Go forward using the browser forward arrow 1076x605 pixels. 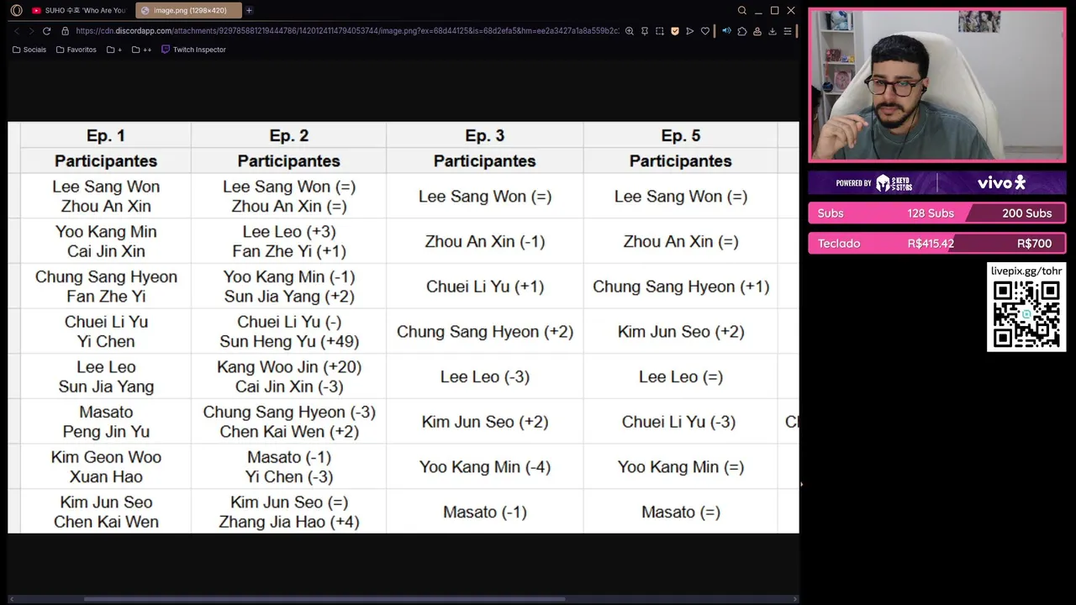[31, 31]
